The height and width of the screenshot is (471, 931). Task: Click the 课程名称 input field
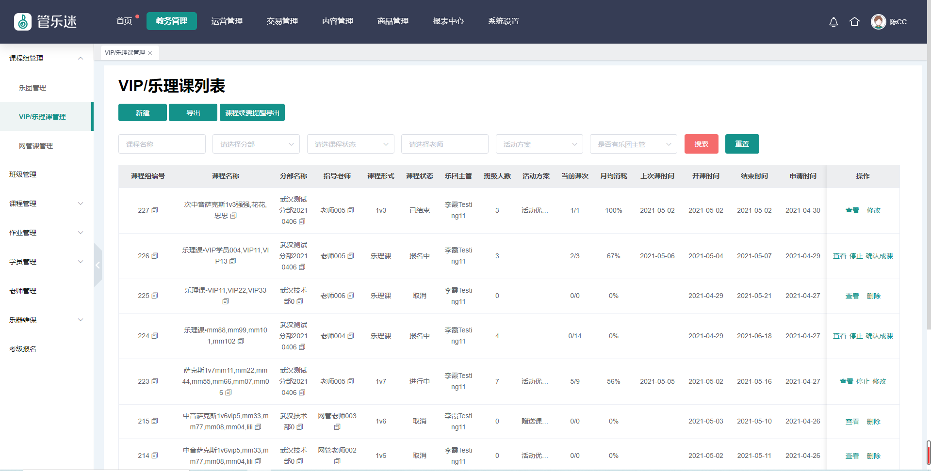coord(162,144)
